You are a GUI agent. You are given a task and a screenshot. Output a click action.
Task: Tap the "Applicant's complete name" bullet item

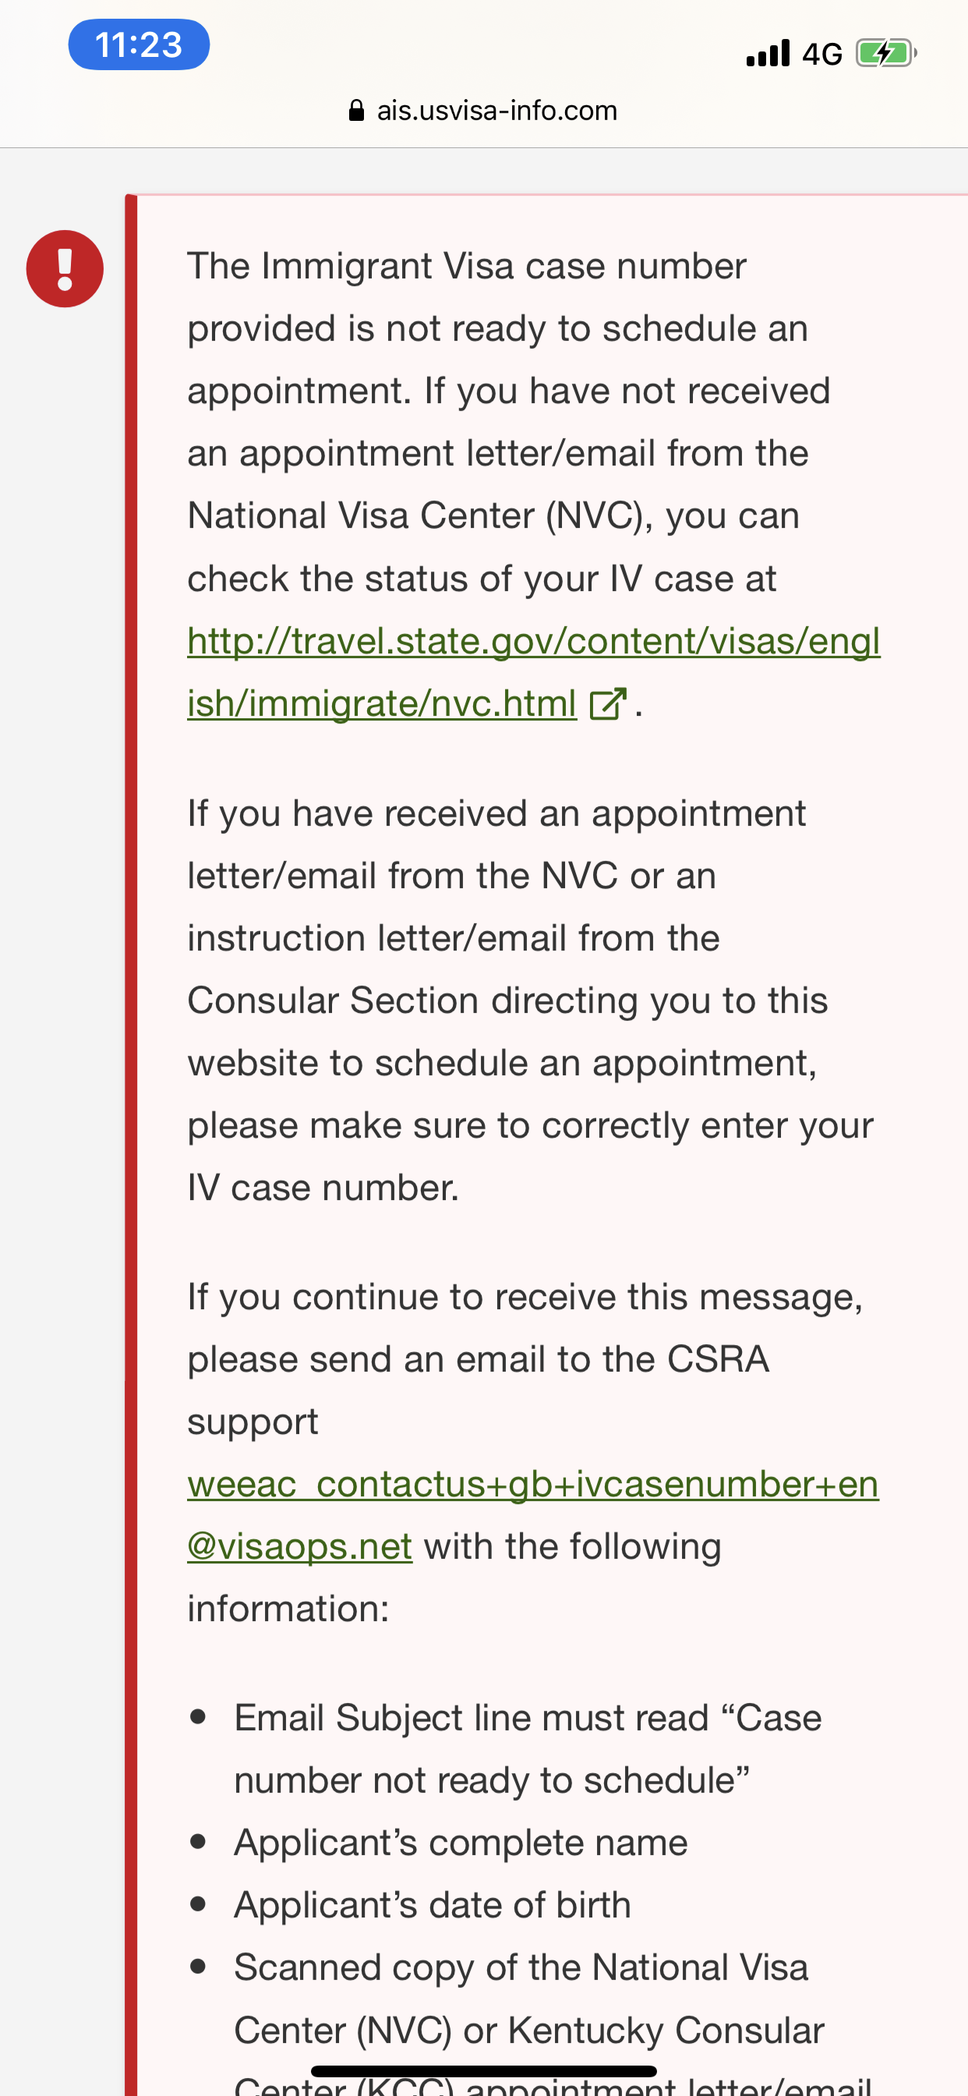(x=461, y=1842)
